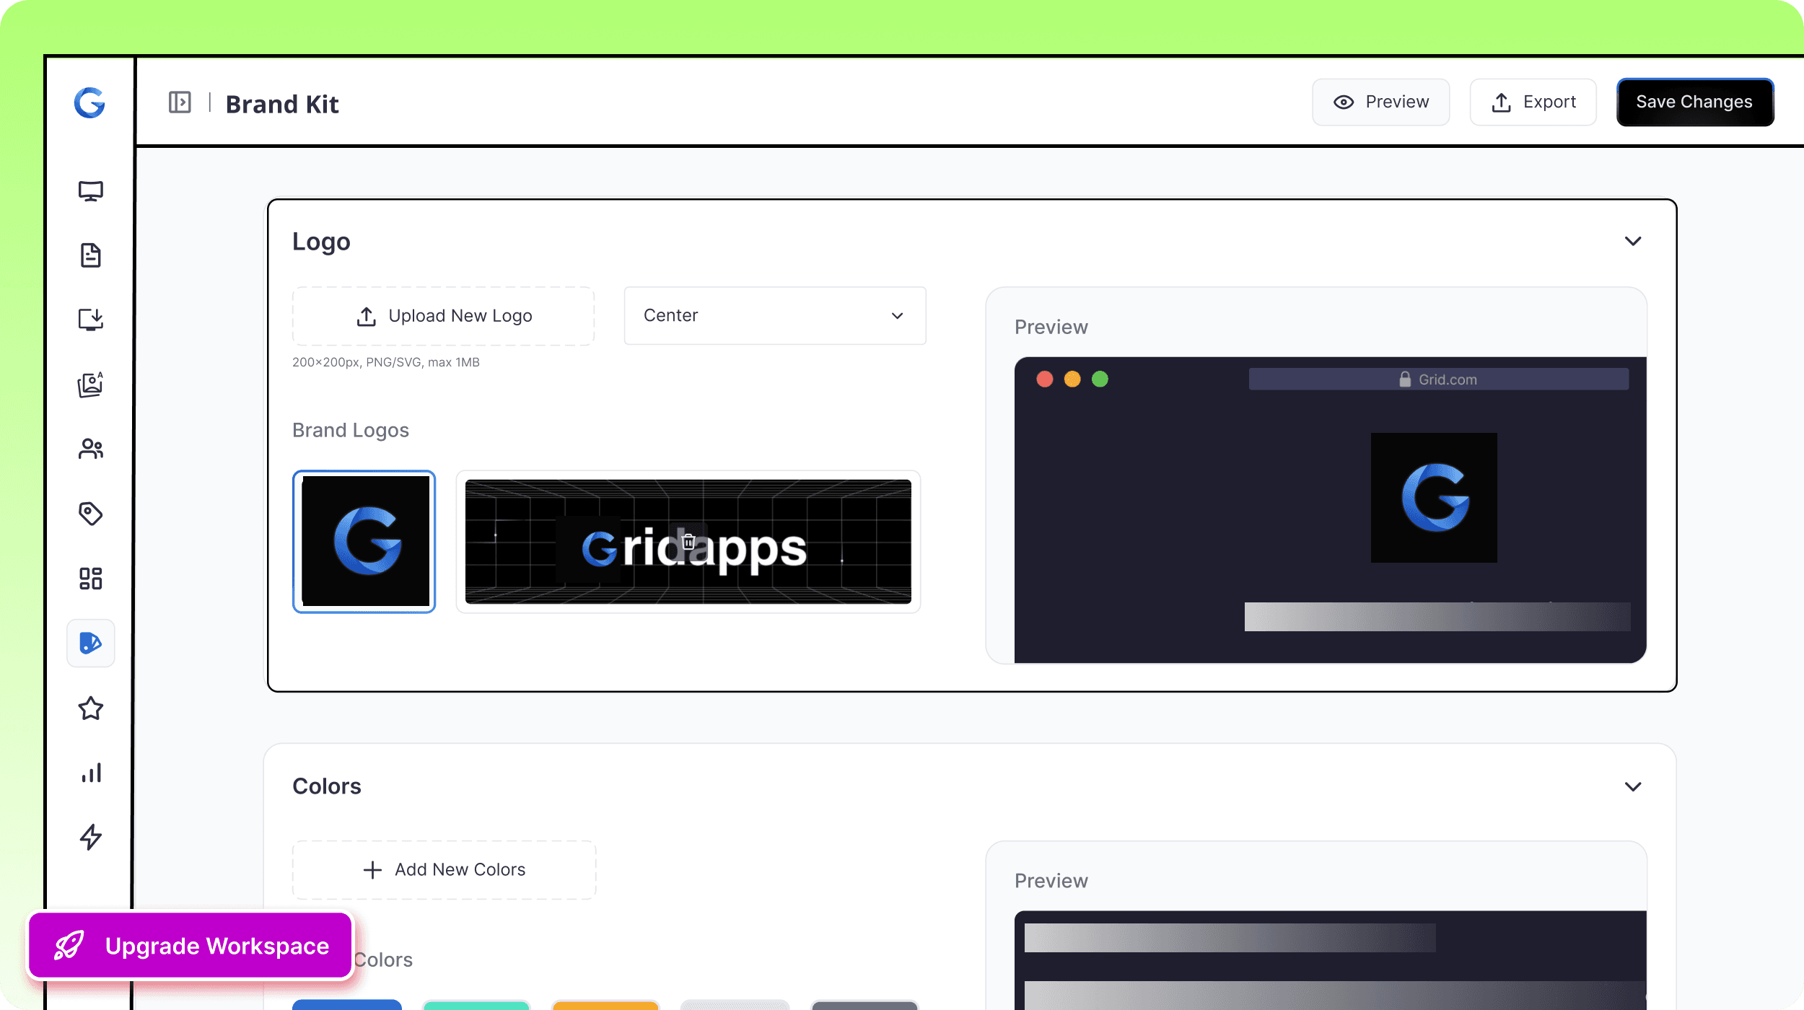Click Upload New Logo area
The width and height of the screenshot is (1804, 1010).
tap(443, 316)
